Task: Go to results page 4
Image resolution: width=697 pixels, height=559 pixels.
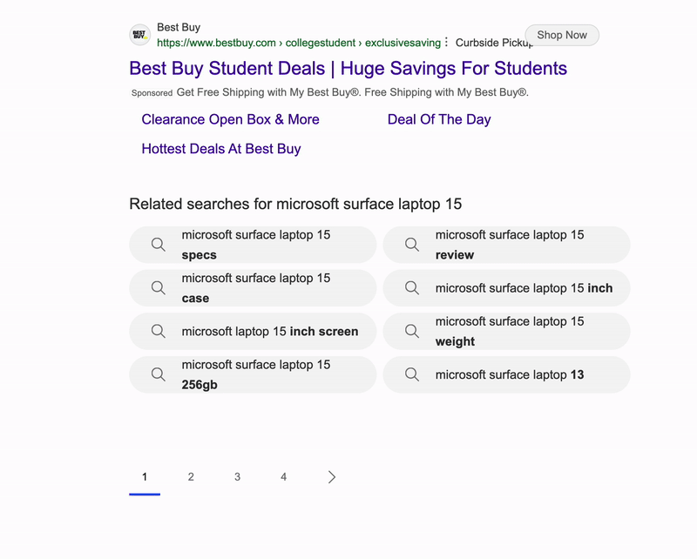Action: click(283, 477)
